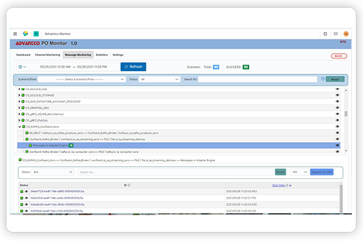Click the green status icon of message 0e5a15c6
This screenshot has width=363, height=241.
point(21,198)
